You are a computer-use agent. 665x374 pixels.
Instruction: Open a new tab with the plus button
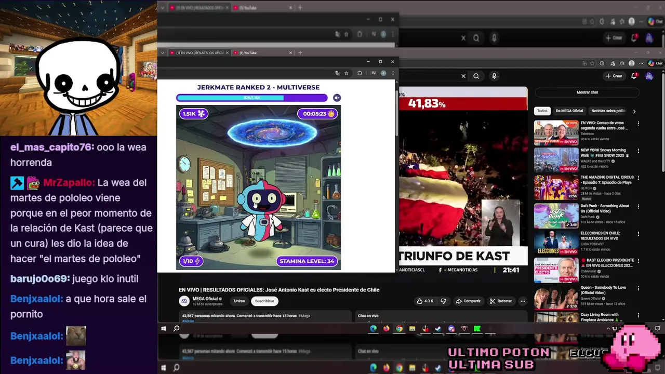click(300, 52)
